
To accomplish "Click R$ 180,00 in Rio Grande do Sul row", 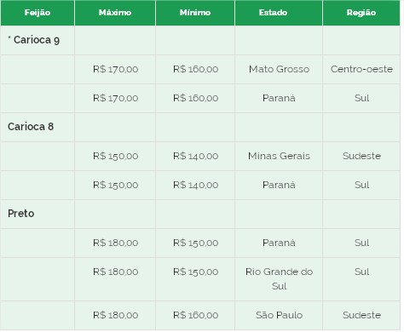I will pos(116,272).
